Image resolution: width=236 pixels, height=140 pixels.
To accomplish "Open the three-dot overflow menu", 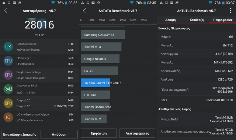I will 230,11.
